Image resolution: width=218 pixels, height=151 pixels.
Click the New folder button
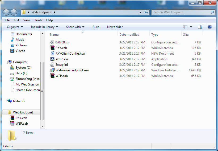click(x=115, y=27)
